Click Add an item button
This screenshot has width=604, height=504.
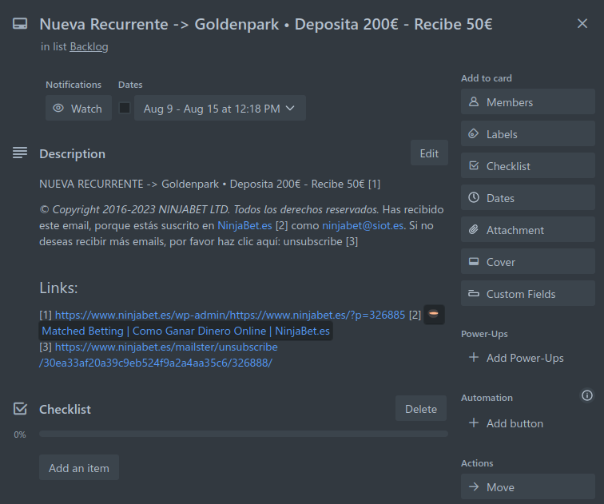tap(79, 467)
